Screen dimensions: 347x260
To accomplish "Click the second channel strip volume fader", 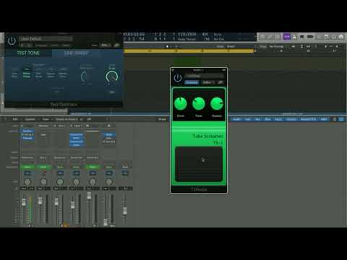I will (40, 201).
